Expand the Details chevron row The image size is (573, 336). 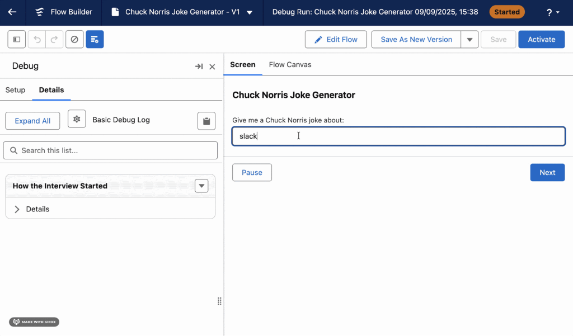pyautogui.click(x=17, y=209)
